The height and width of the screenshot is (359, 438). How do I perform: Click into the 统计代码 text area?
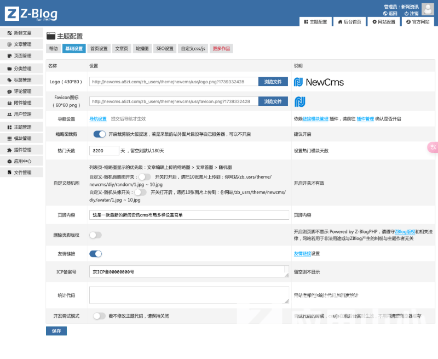coord(189,295)
